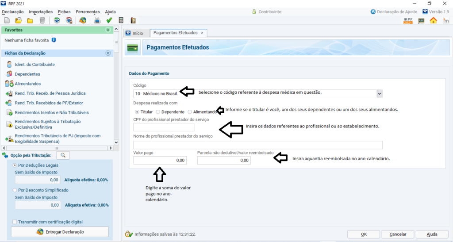Open Rendimentos Sujeitos à Tributação Exclusiva/Definitiva

(48, 124)
